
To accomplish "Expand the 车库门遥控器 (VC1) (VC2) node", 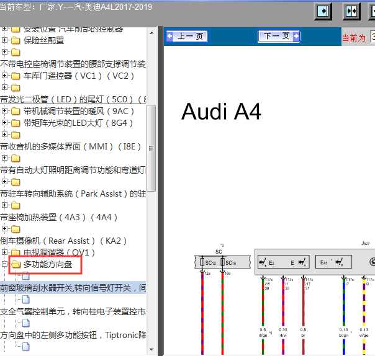I will coord(4,76).
